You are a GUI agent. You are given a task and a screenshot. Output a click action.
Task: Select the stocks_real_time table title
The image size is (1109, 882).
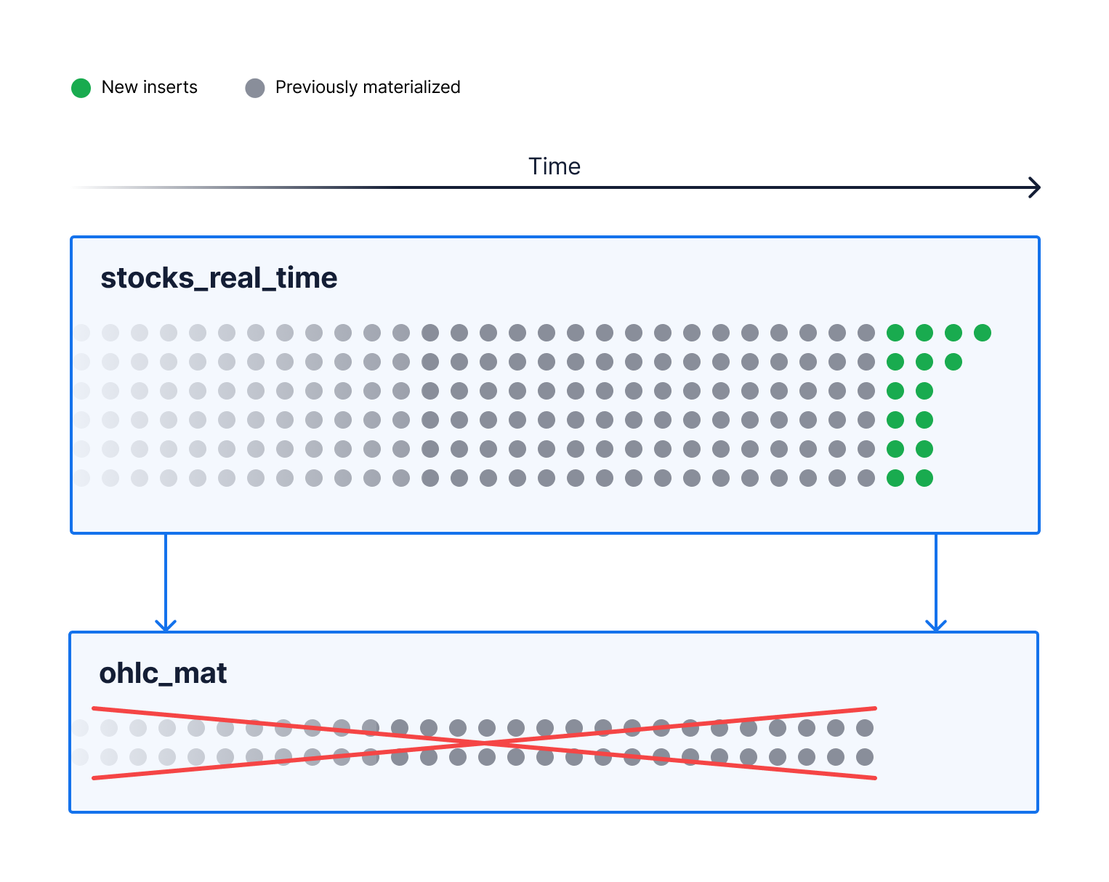(219, 278)
